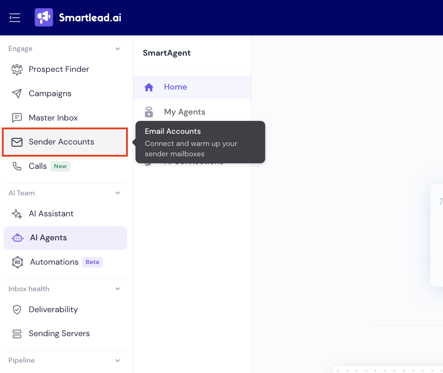
Task: Click the Home house icon in SmartAgent
Action: tap(149, 87)
